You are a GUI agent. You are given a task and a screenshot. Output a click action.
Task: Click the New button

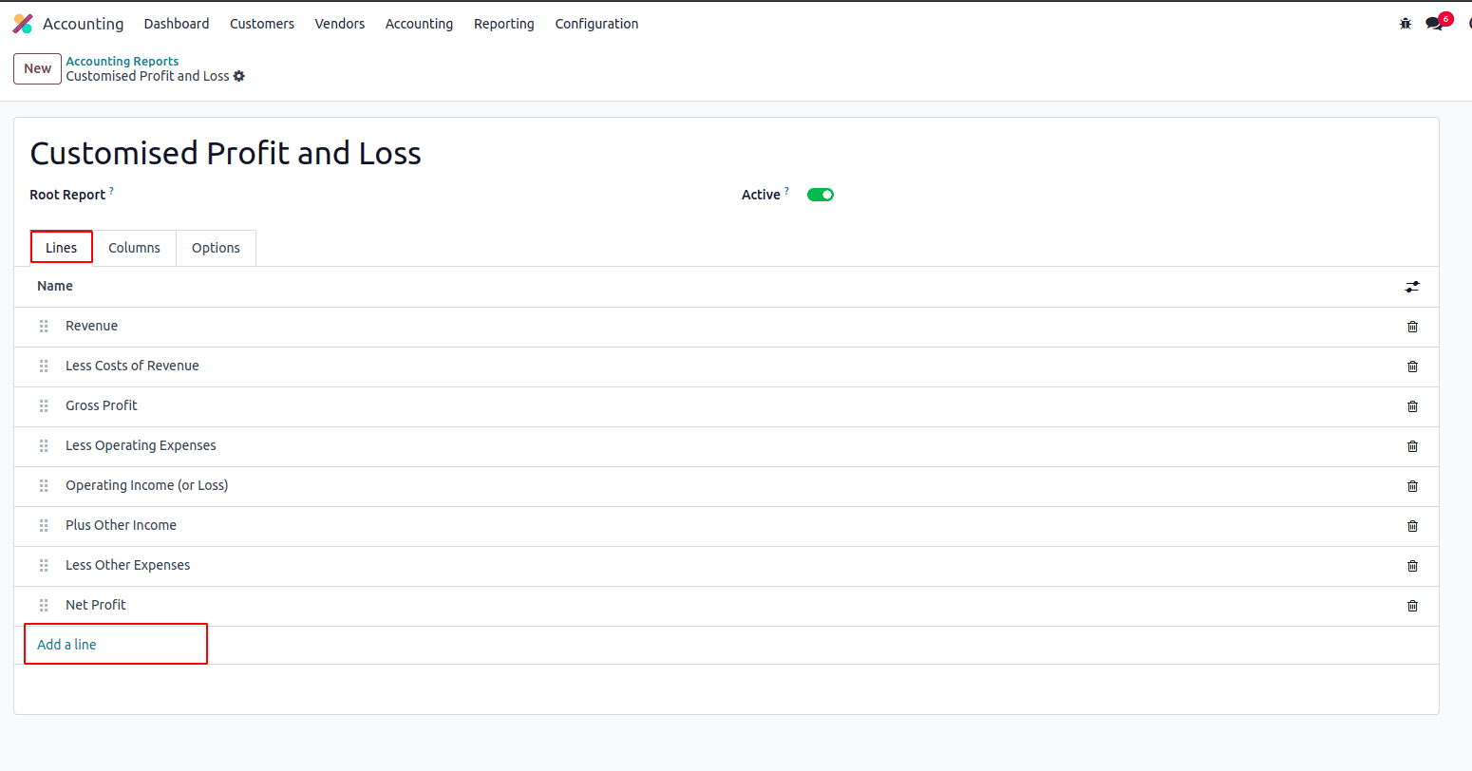(x=37, y=68)
